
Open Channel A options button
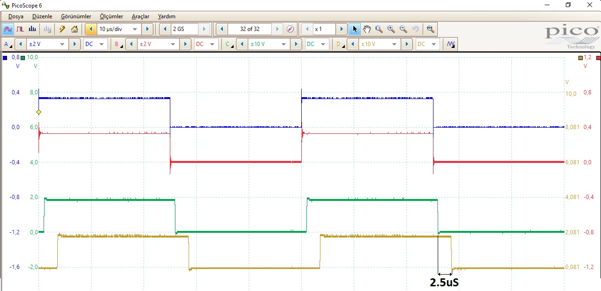[8, 44]
